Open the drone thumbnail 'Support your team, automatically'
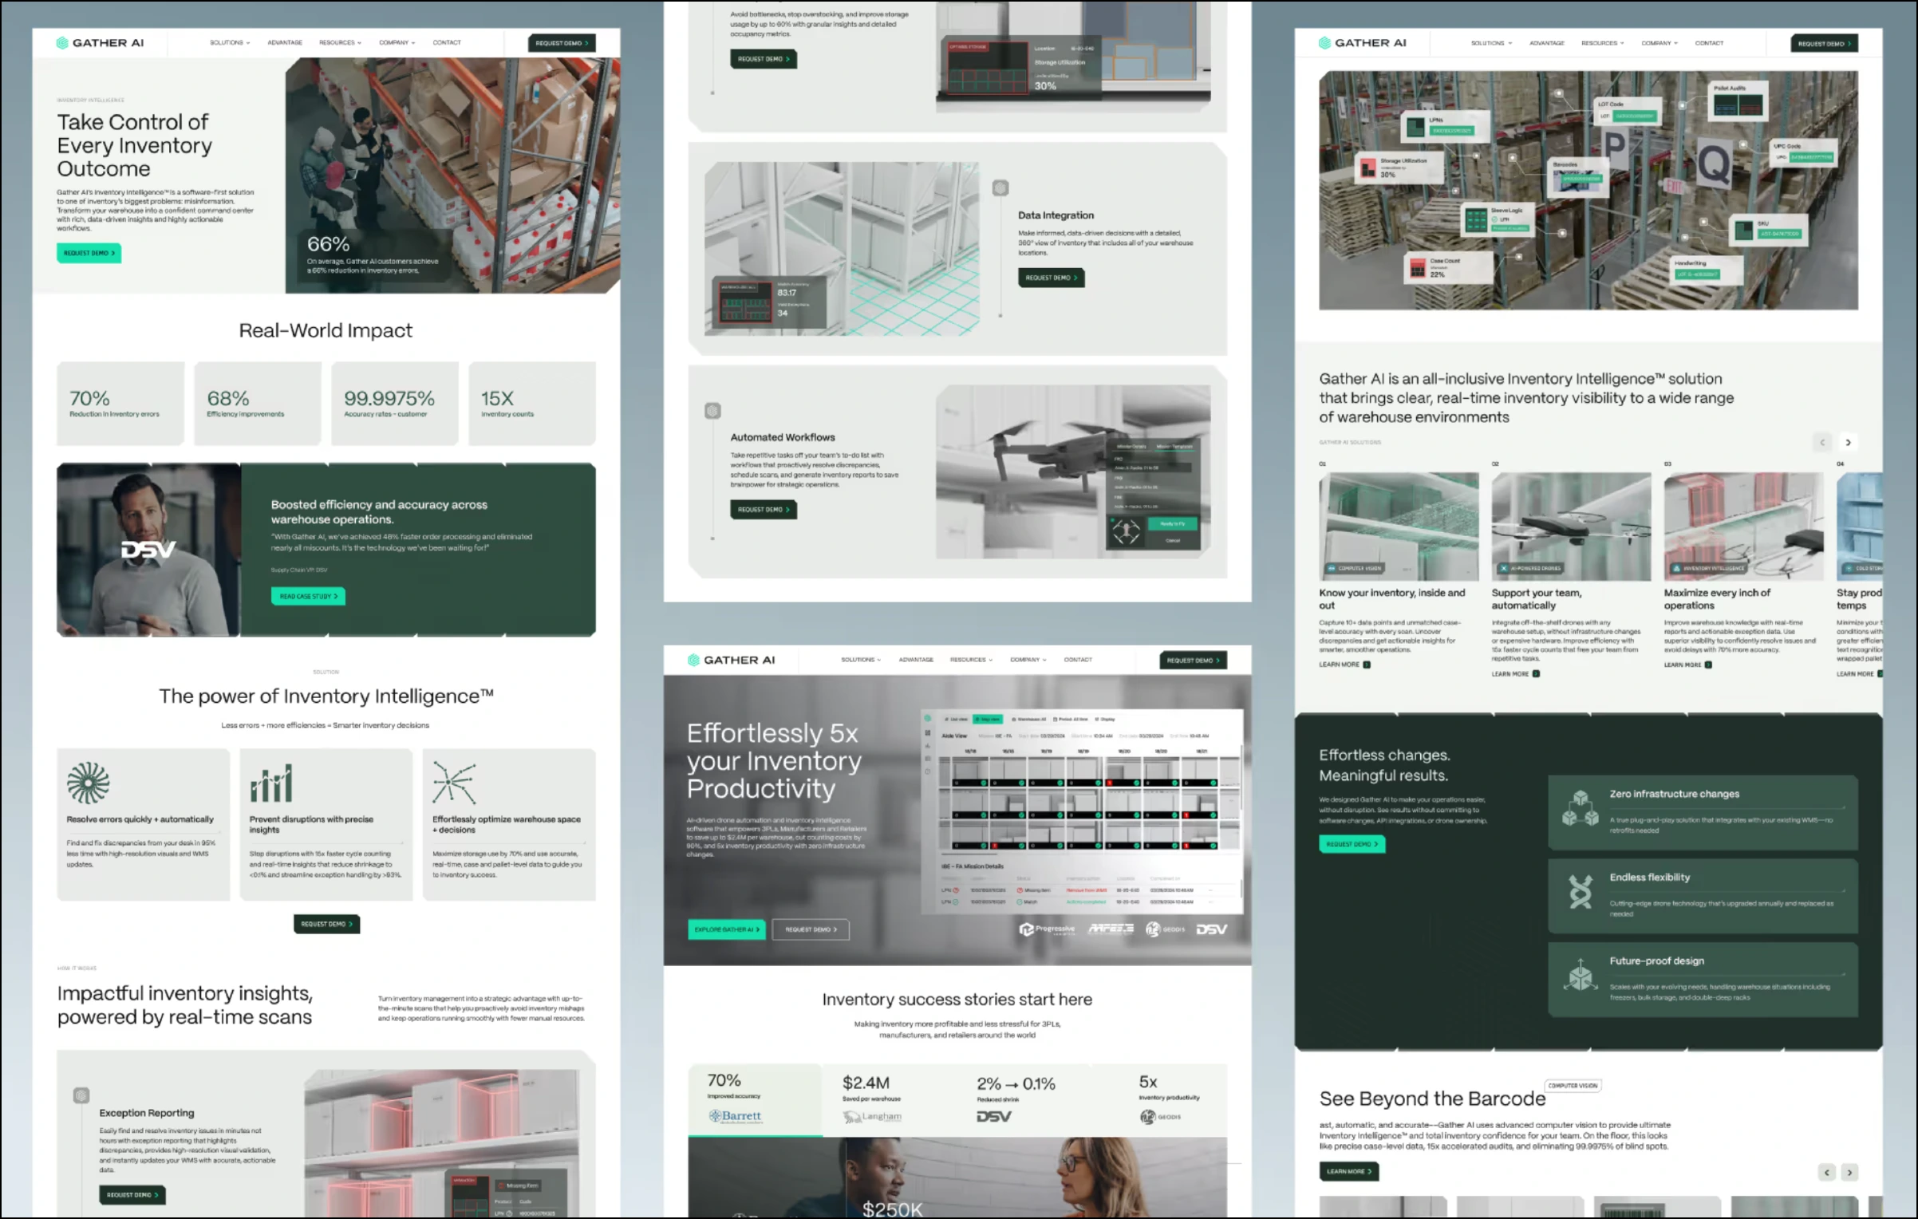 (x=1570, y=527)
